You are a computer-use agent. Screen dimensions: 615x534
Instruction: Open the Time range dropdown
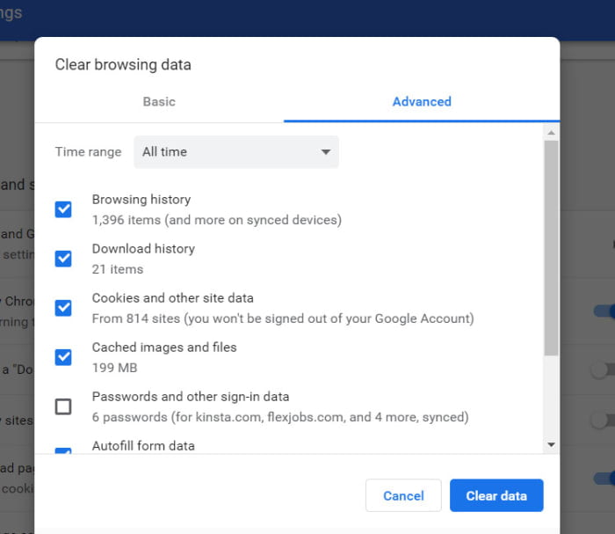click(x=236, y=152)
